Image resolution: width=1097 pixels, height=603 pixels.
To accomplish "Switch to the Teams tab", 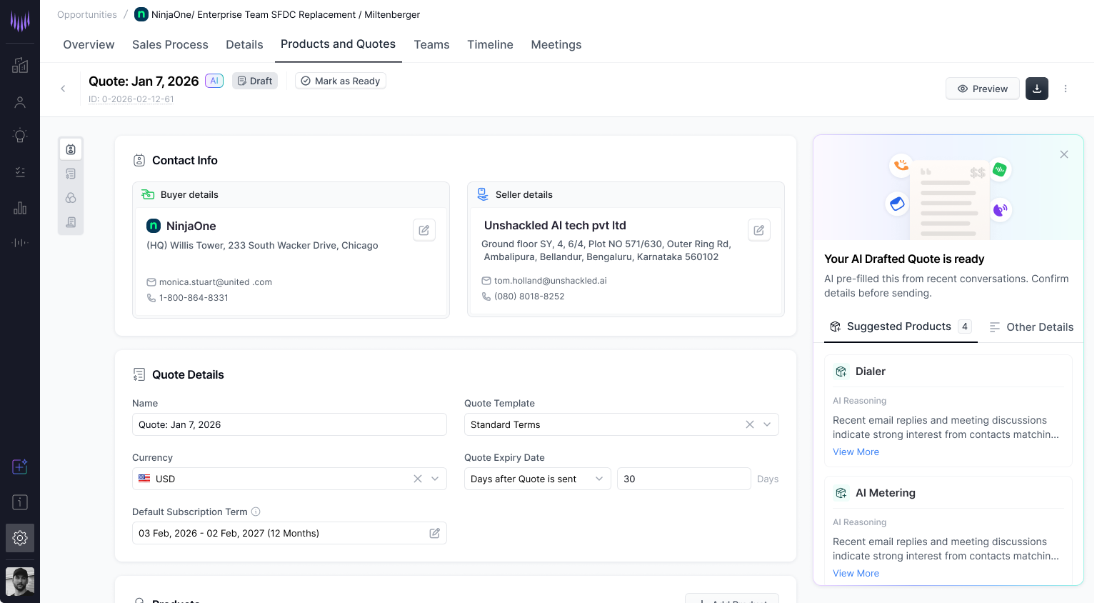I will [431, 44].
